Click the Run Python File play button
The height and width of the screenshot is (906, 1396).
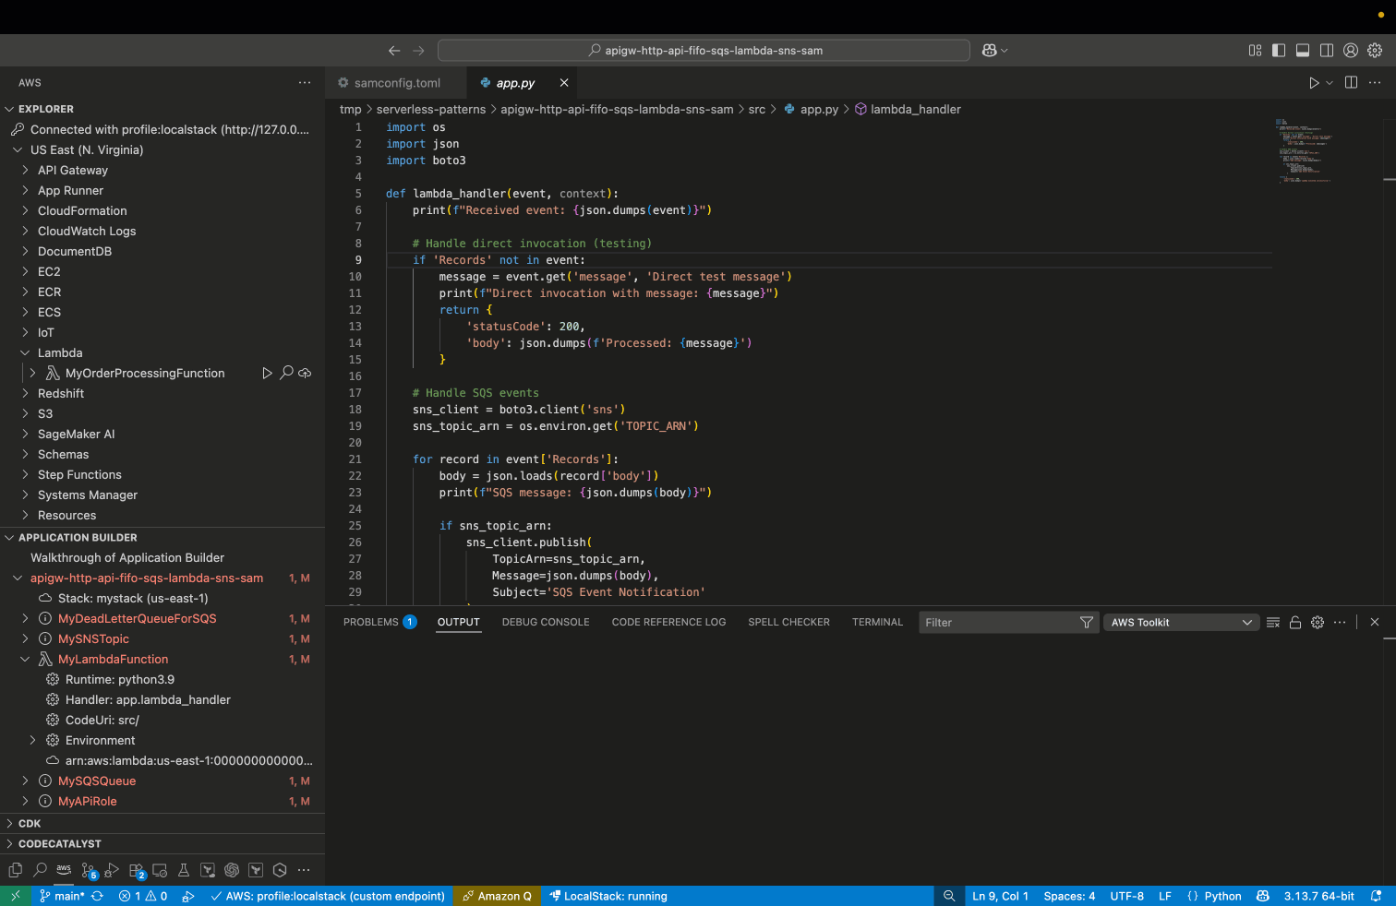[1314, 83]
